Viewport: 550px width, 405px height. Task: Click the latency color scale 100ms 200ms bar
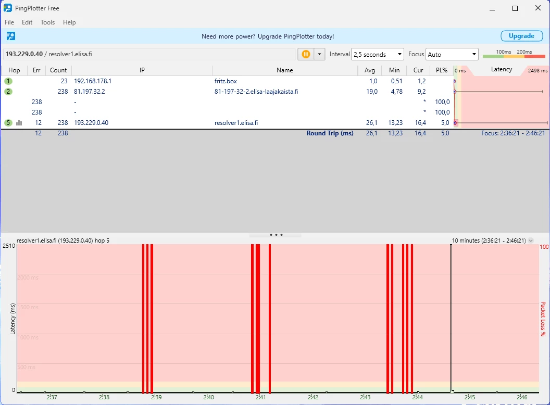click(514, 56)
